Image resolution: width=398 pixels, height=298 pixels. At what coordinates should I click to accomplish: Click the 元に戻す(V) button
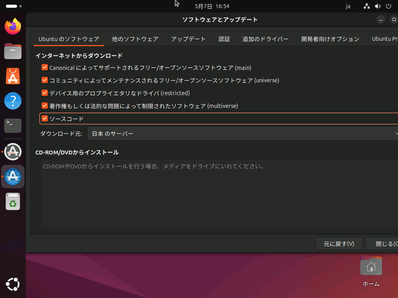pyautogui.click(x=339, y=244)
